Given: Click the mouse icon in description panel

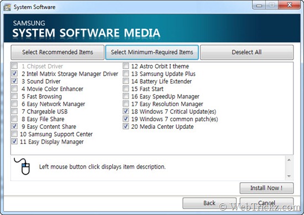Looking at the screenshot, I should coord(22,166).
